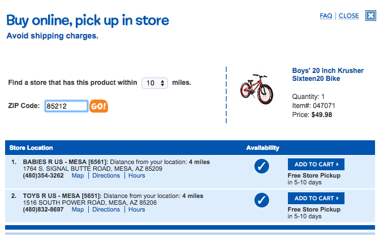Image resolution: width=379 pixels, height=237 pixels.
Task: Get Directions to Babies R Us Mesa
Action: tap(106, 176)
